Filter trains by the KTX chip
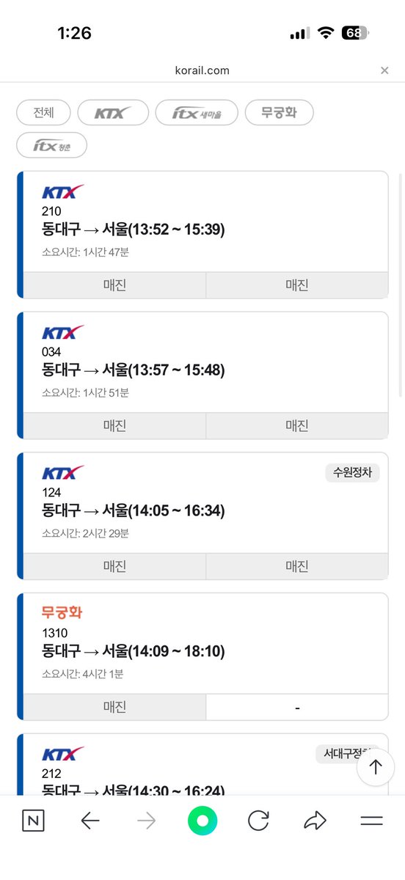 [x=113, y=113]
